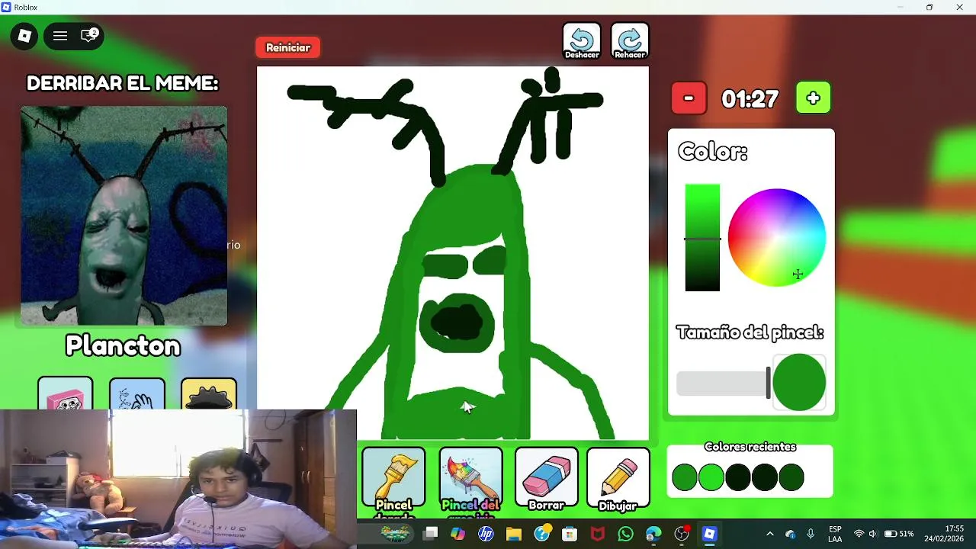The image size is (976, 549).
Task: Open Microsoft Edge from the taskbar
Action: point(653,534)
